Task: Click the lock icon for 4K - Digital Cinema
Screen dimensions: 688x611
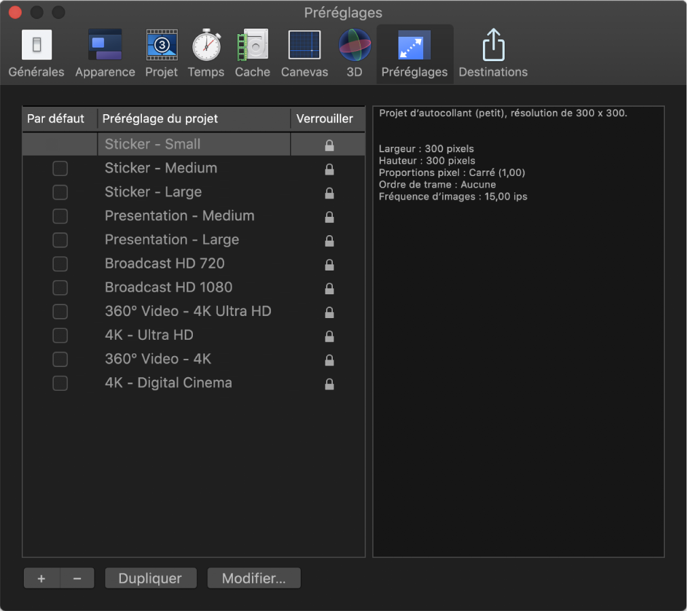Action: click(x=329, y=384)
